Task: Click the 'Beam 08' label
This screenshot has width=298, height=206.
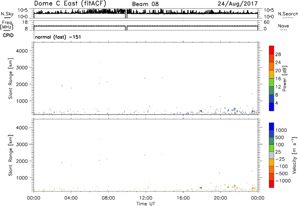Action: [x=145, y=4]
